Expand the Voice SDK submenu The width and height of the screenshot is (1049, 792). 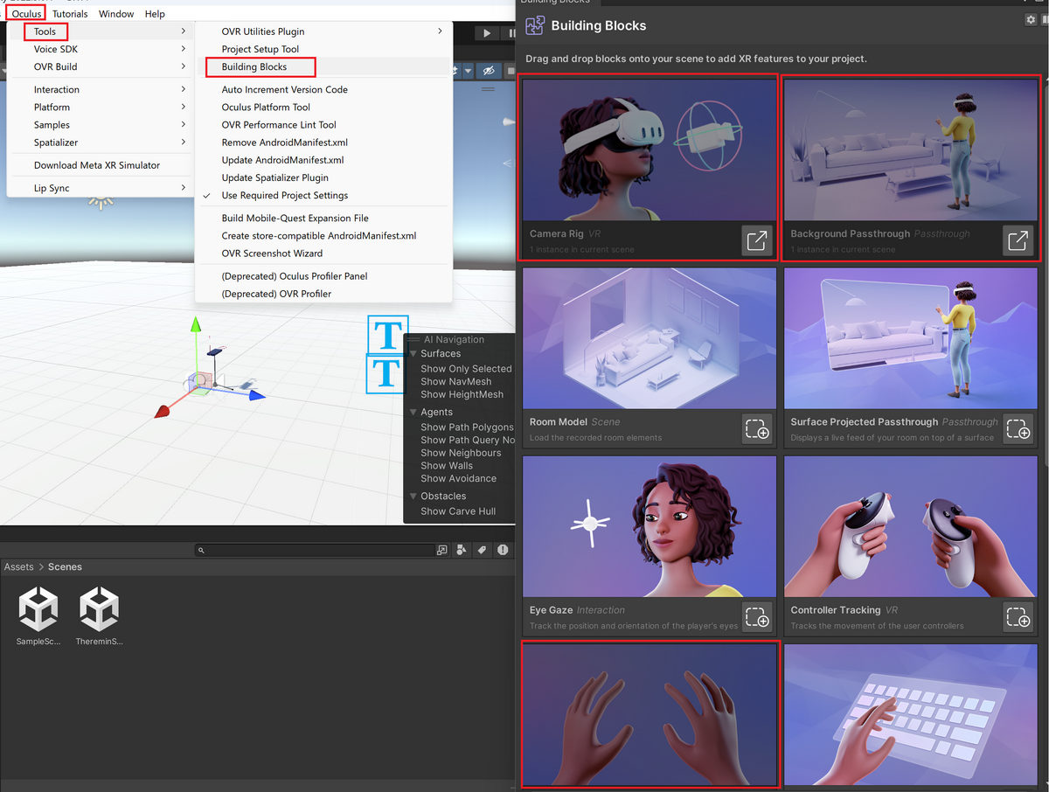[x=101, y=49]
